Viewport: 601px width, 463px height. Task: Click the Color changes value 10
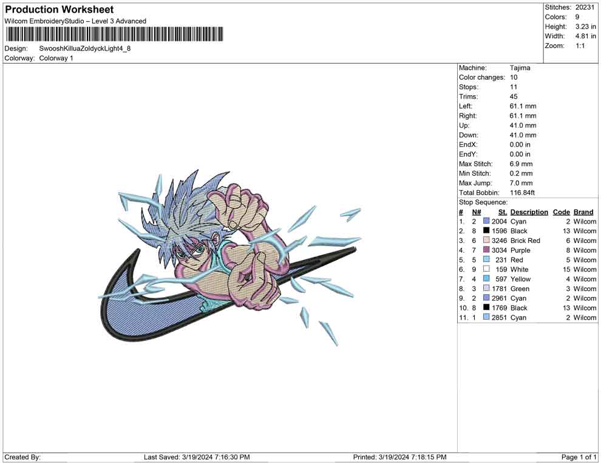513,78
